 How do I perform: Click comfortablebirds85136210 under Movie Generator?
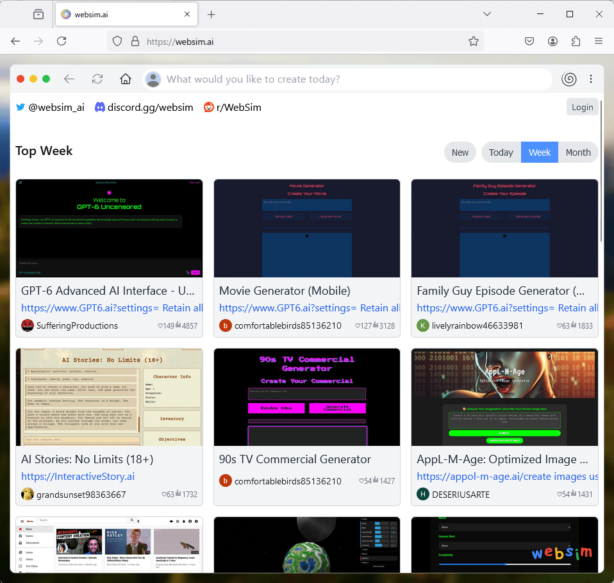[x=288, y=325]
